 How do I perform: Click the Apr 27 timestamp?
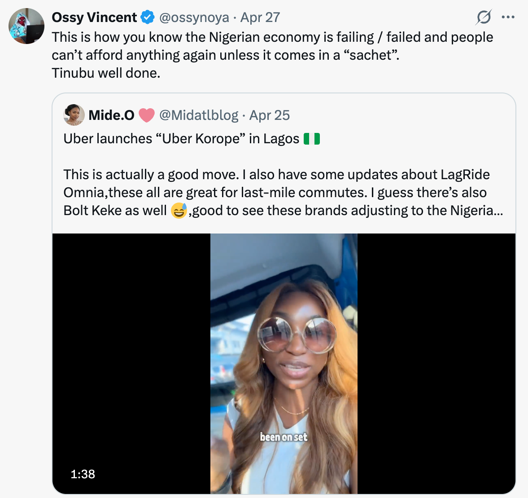tap(260, 18)
